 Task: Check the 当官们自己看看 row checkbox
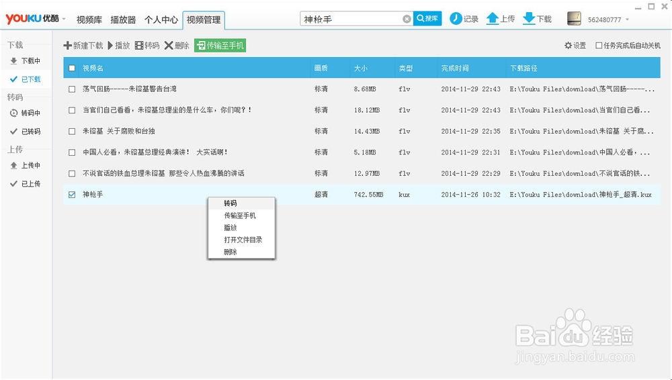[72, 110]
